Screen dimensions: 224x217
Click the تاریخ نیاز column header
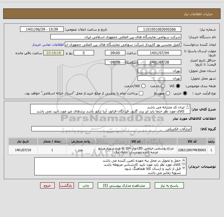coord(23,142)
